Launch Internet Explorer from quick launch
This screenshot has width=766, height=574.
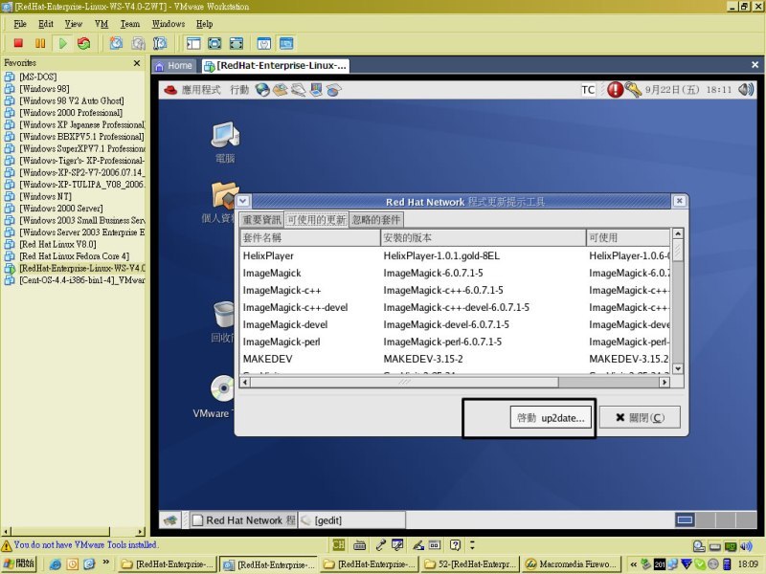click(56, 564)
